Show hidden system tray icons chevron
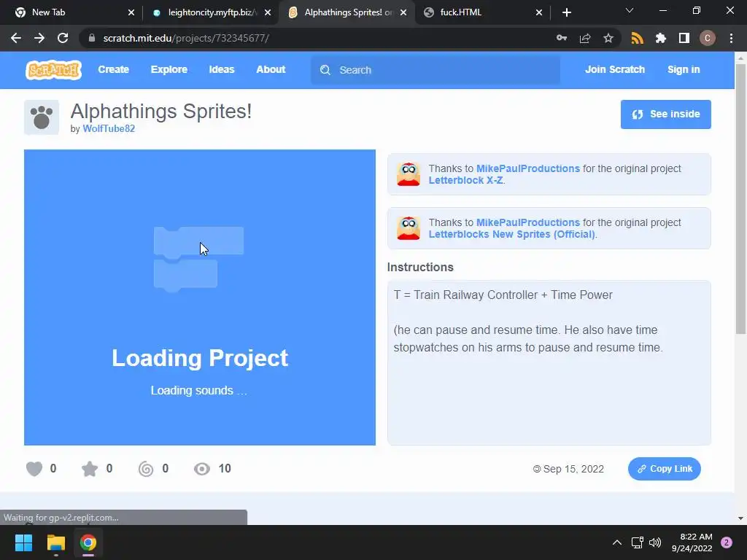Screen dimensions: 747x560 (617, 542)
